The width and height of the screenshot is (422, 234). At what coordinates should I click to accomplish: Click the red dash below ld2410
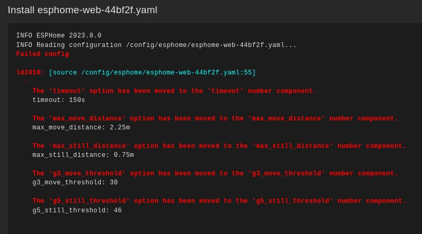pos(26,82)
